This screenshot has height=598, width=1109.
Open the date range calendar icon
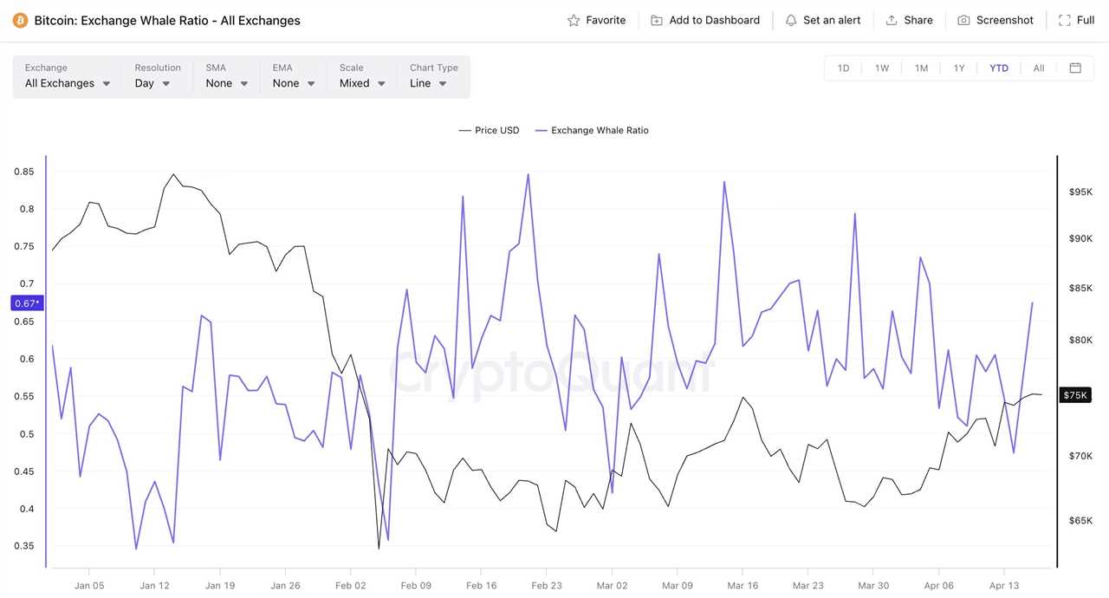pyautogui.click(x=1075, y=68)
